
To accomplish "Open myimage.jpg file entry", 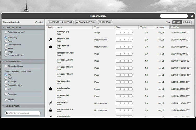I will (x=63, y=32).
